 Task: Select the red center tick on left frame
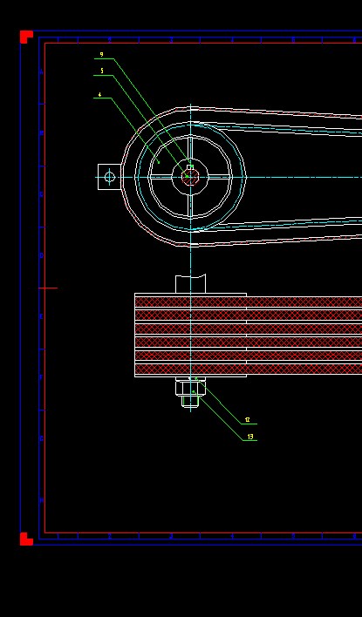48,288
